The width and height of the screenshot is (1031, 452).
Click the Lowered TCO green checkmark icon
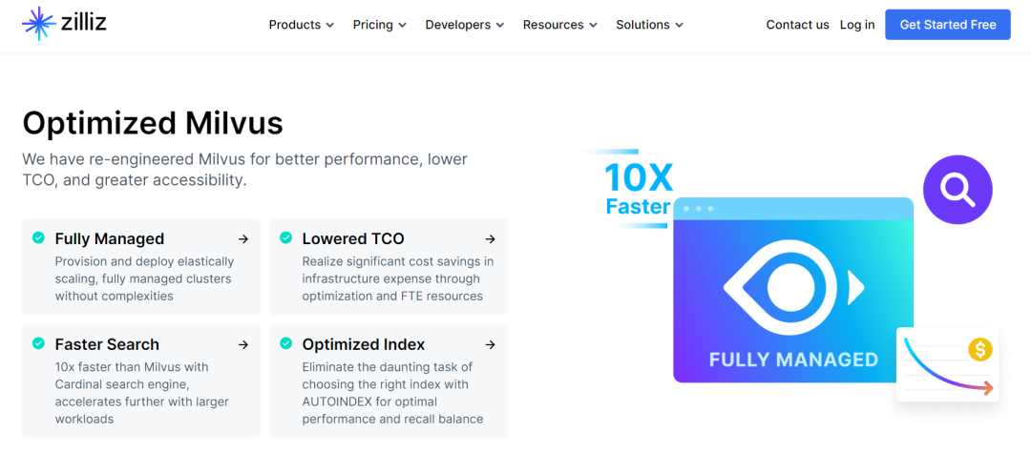pos(286,237)
